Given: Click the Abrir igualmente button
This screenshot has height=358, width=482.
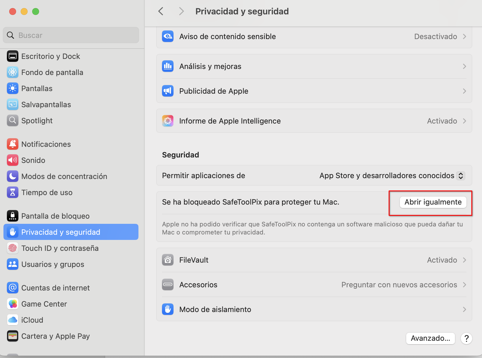Looking at the screenshot, I should (433, 202).
